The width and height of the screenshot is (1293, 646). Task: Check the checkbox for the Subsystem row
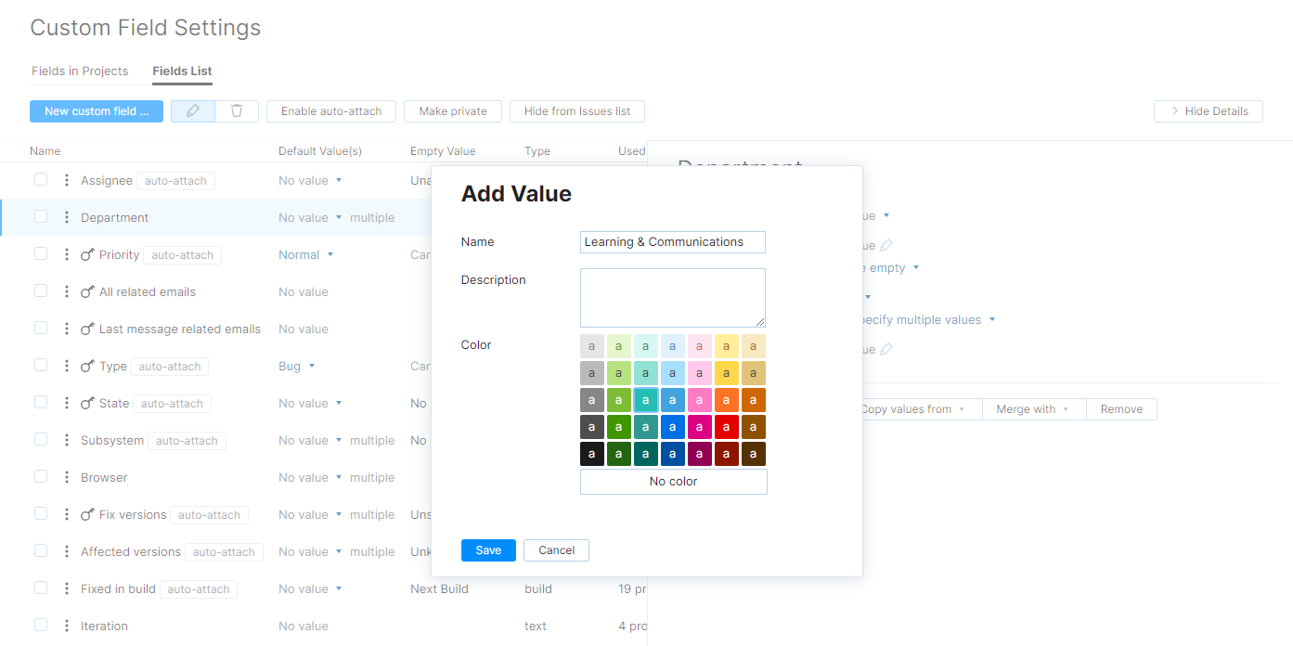coord(41,440)
